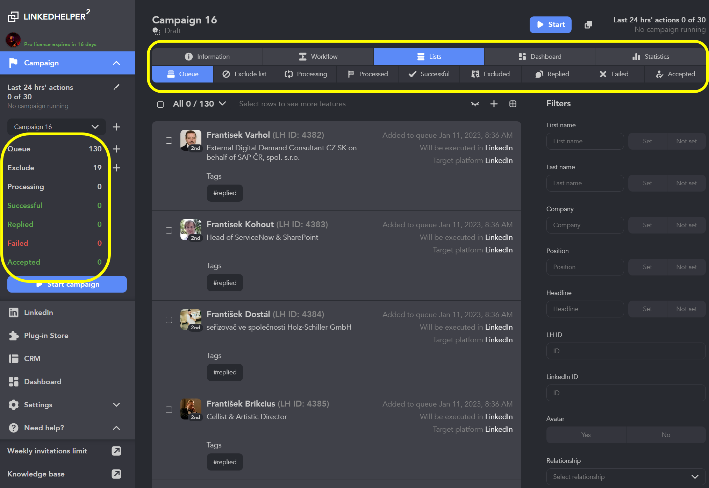
Task: Open CRM from the sidebar
Action: 33,358
